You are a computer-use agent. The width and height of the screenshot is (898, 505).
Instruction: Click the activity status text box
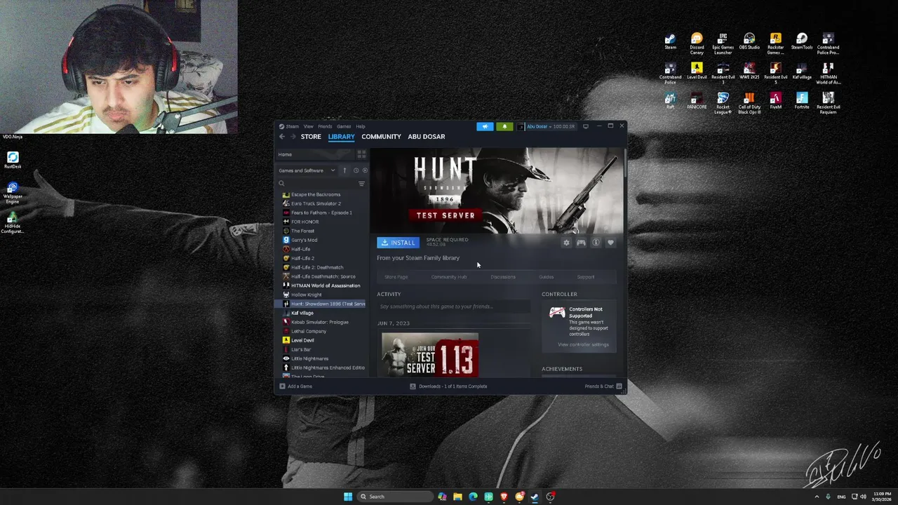click(x=453, y=307)
